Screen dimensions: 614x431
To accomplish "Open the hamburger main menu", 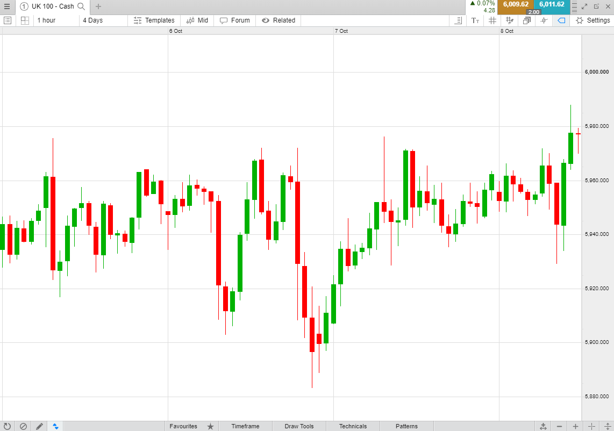I will point(6,6).
